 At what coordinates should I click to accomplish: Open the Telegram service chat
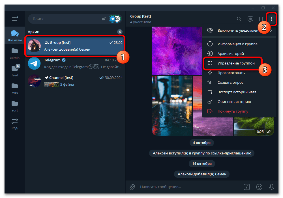tap(75, 63)
